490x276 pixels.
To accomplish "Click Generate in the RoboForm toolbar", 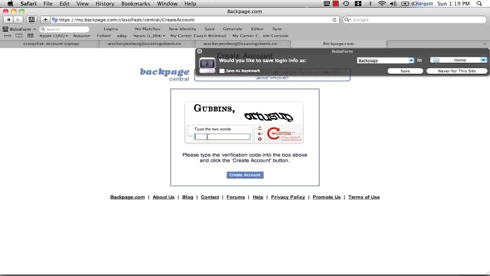I will pos(233,29).
